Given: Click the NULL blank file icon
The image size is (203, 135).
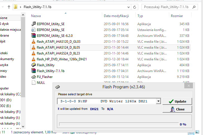Looking at the screenshot, I should 34,82.
